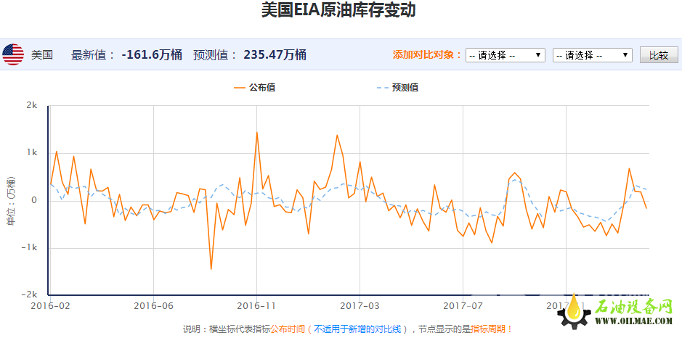Click the United States flag icon
The image size is (682, 338).
pos(13,54)
